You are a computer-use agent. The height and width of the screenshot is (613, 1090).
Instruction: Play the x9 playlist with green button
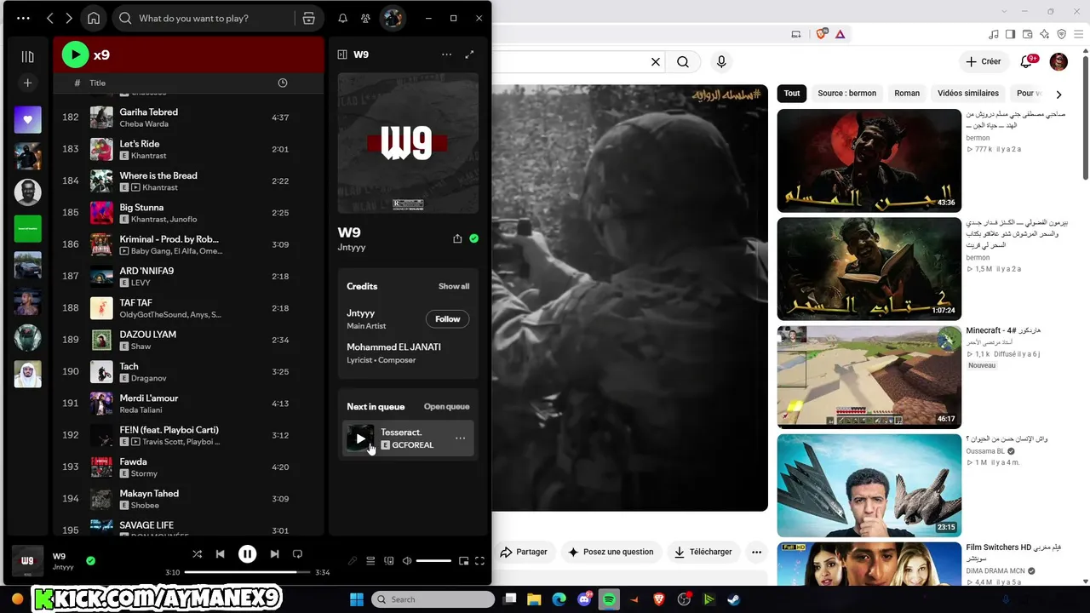(75, 54)
